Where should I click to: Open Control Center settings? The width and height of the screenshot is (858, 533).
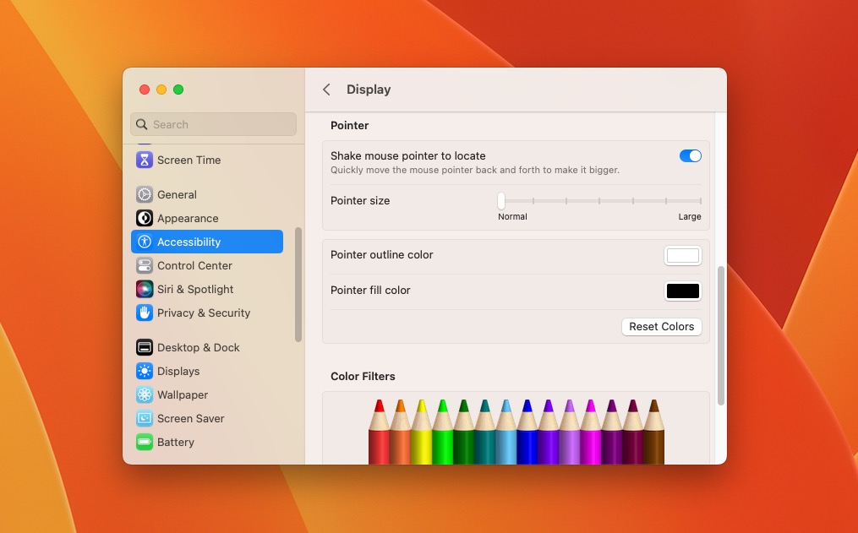click(x=194, y=265)
